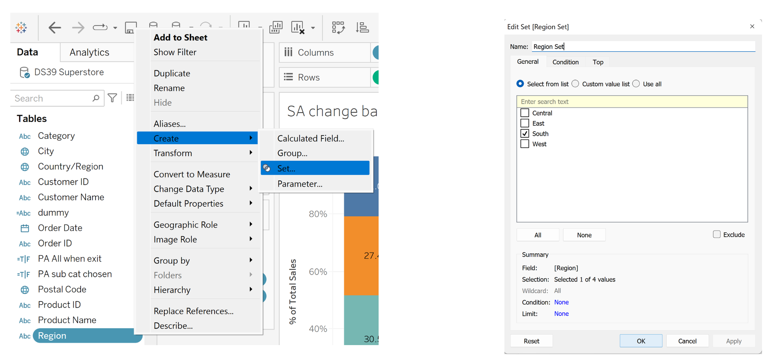The width and height of the screenshot is (772, 364).
Task: Click the Duplicate sheet toolbar icon
Action: pos(276,27)
